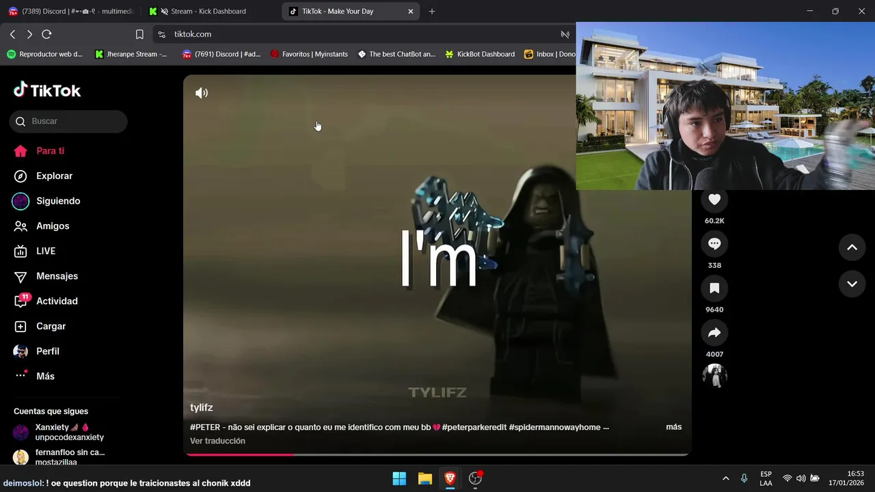This screenshot has width=875, height=492.
Task: Open the Wi-Fi network tray icon
Action: [x=787, y=478]
